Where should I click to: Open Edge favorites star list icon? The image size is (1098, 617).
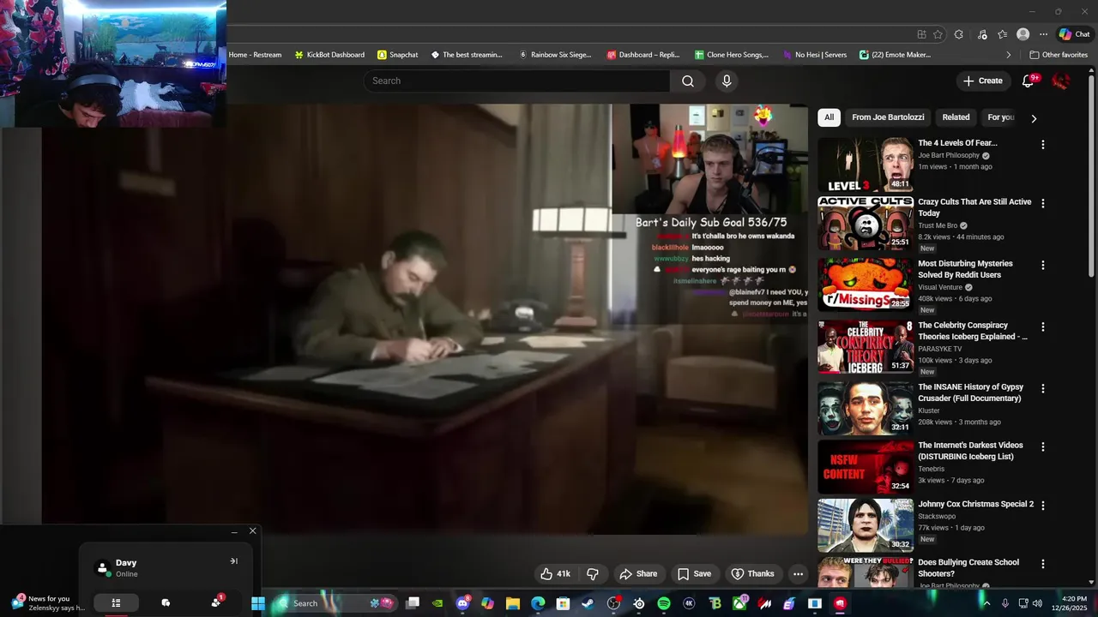click(x=1003, y=34)
